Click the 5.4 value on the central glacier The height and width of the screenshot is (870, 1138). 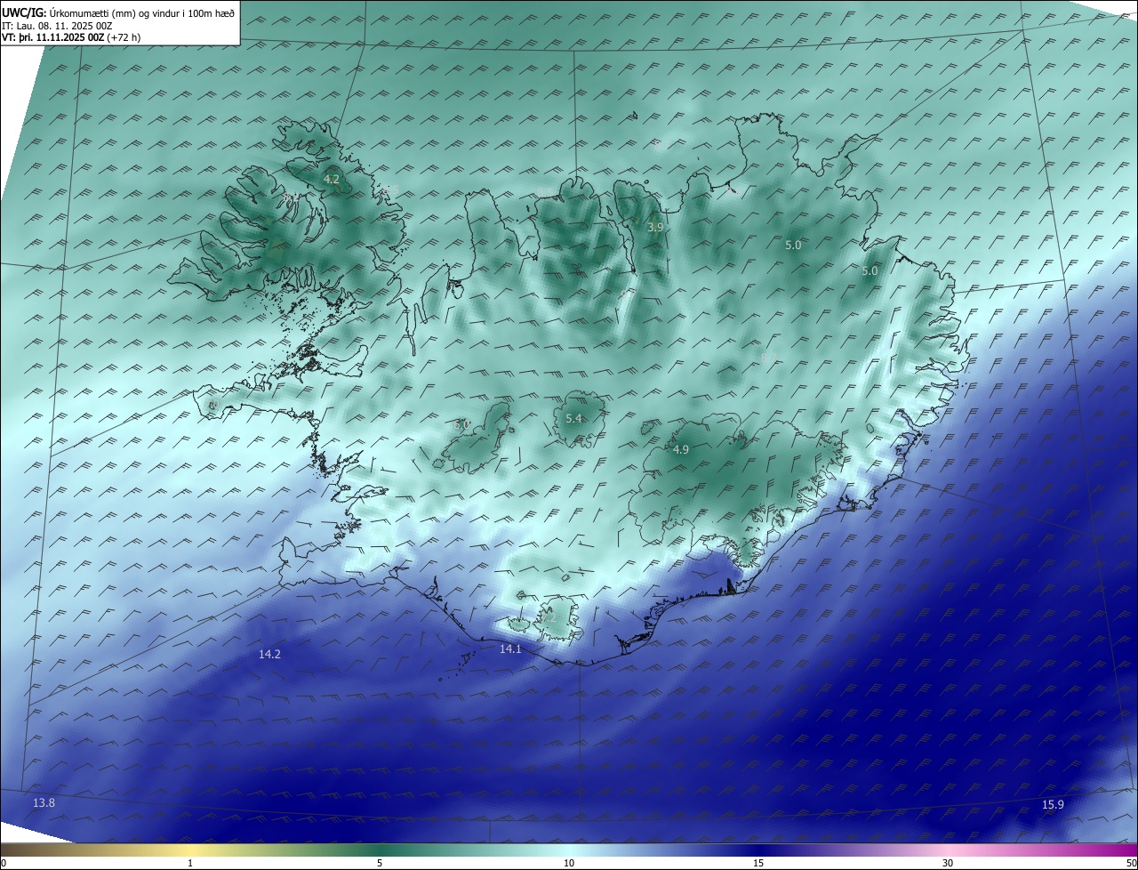click(573, 419)
